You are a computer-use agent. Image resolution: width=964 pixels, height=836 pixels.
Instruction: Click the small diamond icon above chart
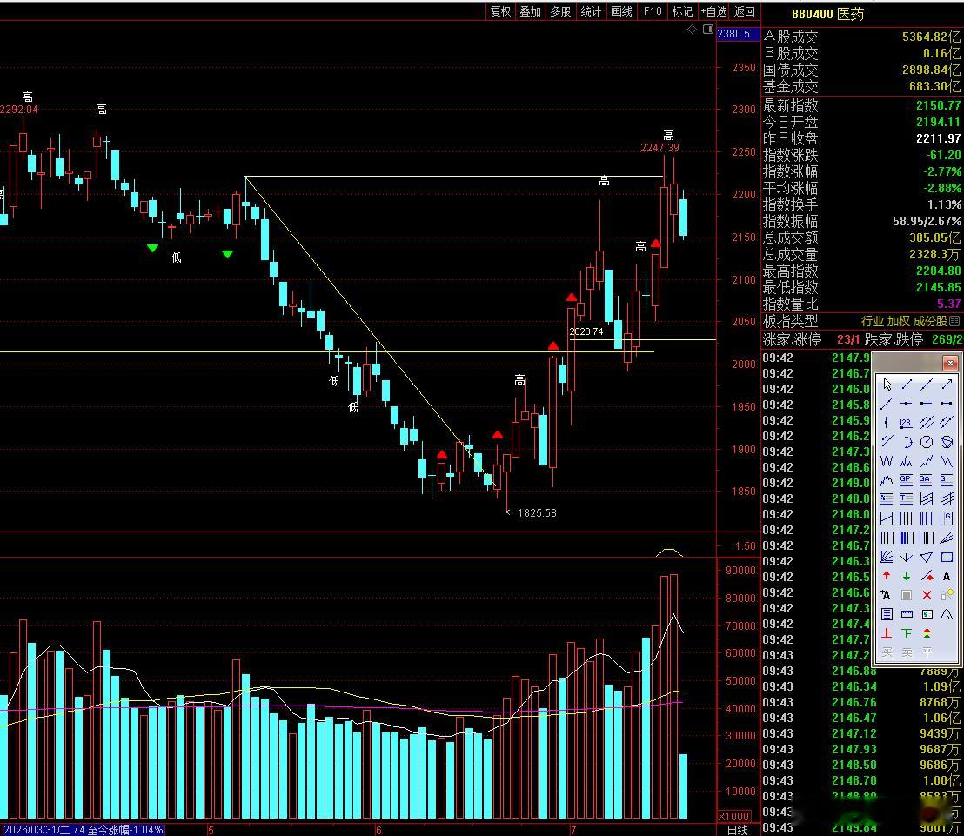(693, 29)
